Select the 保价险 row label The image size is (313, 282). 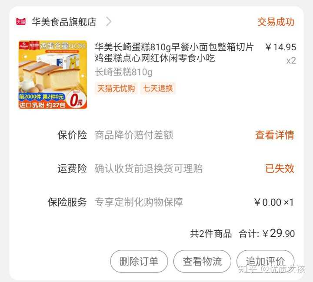72,135
